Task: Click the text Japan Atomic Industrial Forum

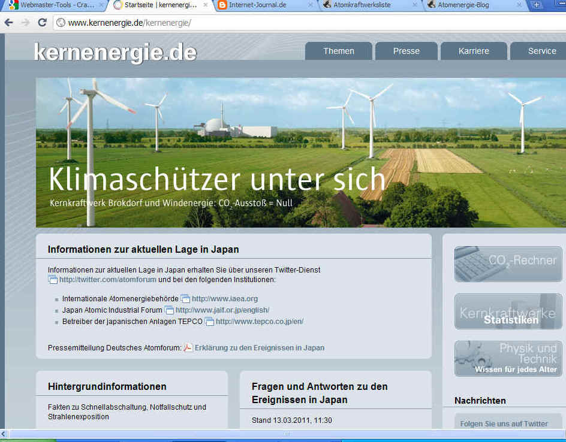Action: [x=112, y=310]
